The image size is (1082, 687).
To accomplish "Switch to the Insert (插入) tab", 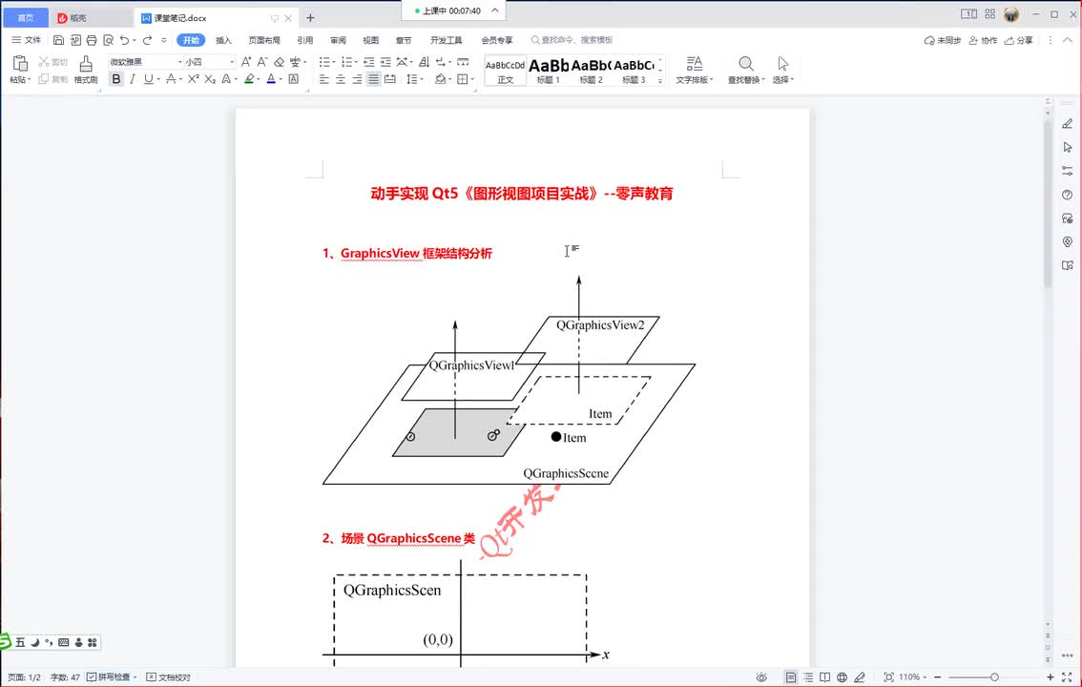I will [x=223, y=40].
